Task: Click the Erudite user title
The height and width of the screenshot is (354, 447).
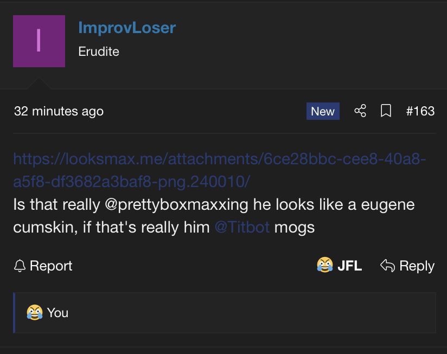Action: 99,52
